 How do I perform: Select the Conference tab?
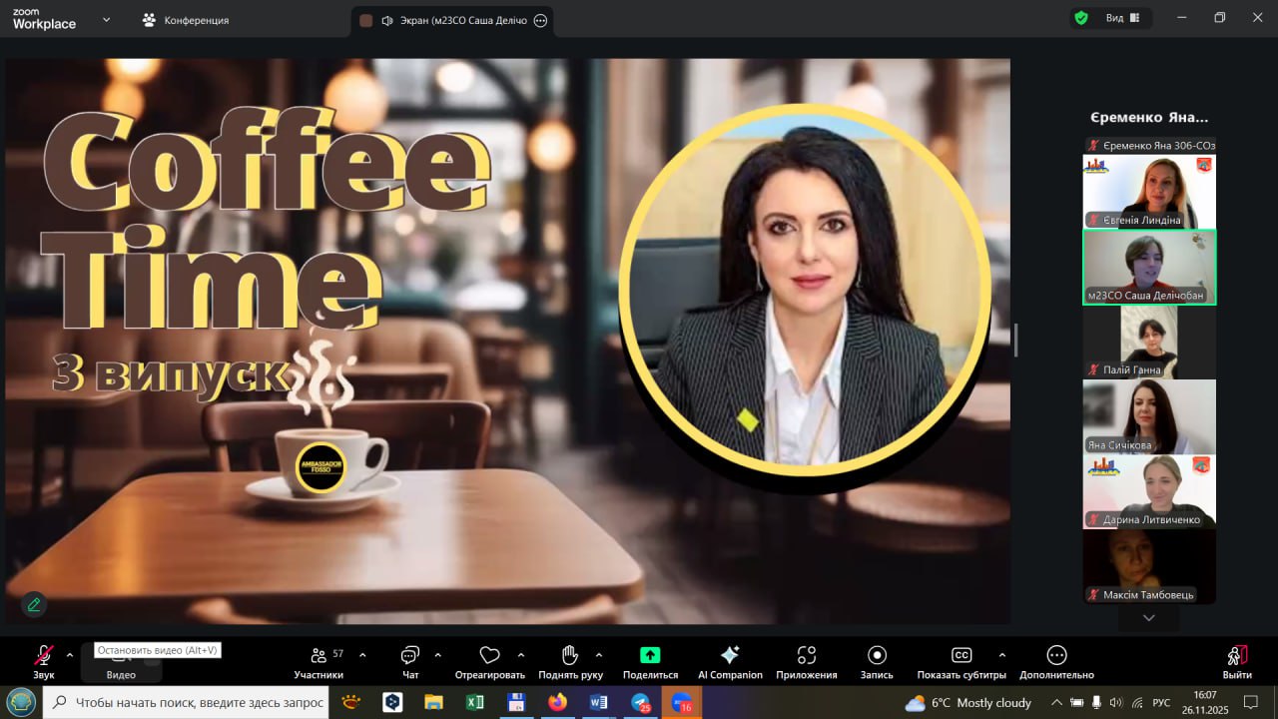click(187, 20)
